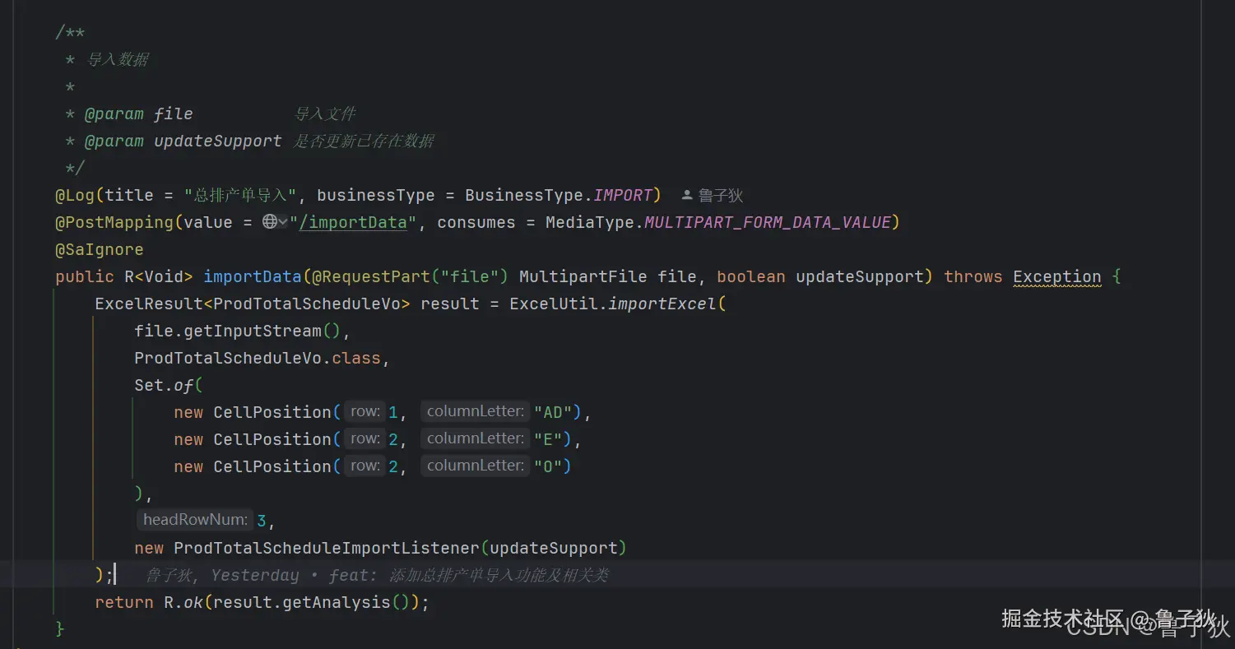Click the columnLetter: hint on the "E" line

pyautogui.click(x=476, y=438)
